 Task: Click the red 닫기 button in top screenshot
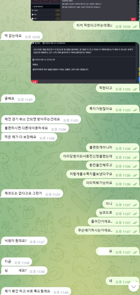(133, 19)
